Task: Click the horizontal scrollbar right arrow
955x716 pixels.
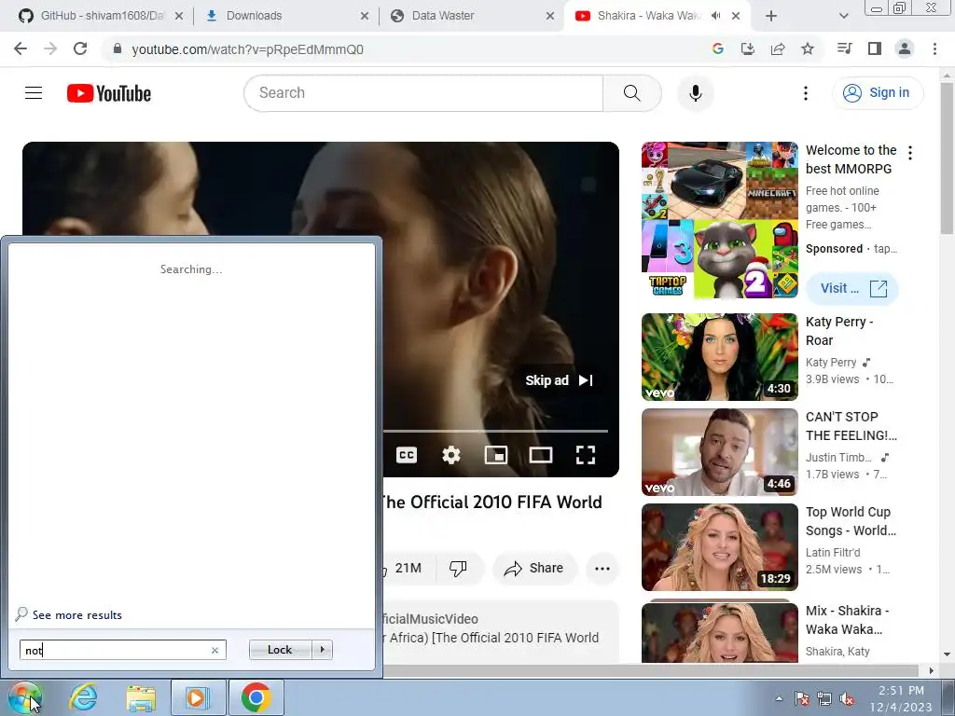Action: pyautogui.click(x=932, y=670)
